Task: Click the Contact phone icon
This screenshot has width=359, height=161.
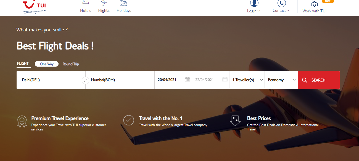Action: coord(281,3)
